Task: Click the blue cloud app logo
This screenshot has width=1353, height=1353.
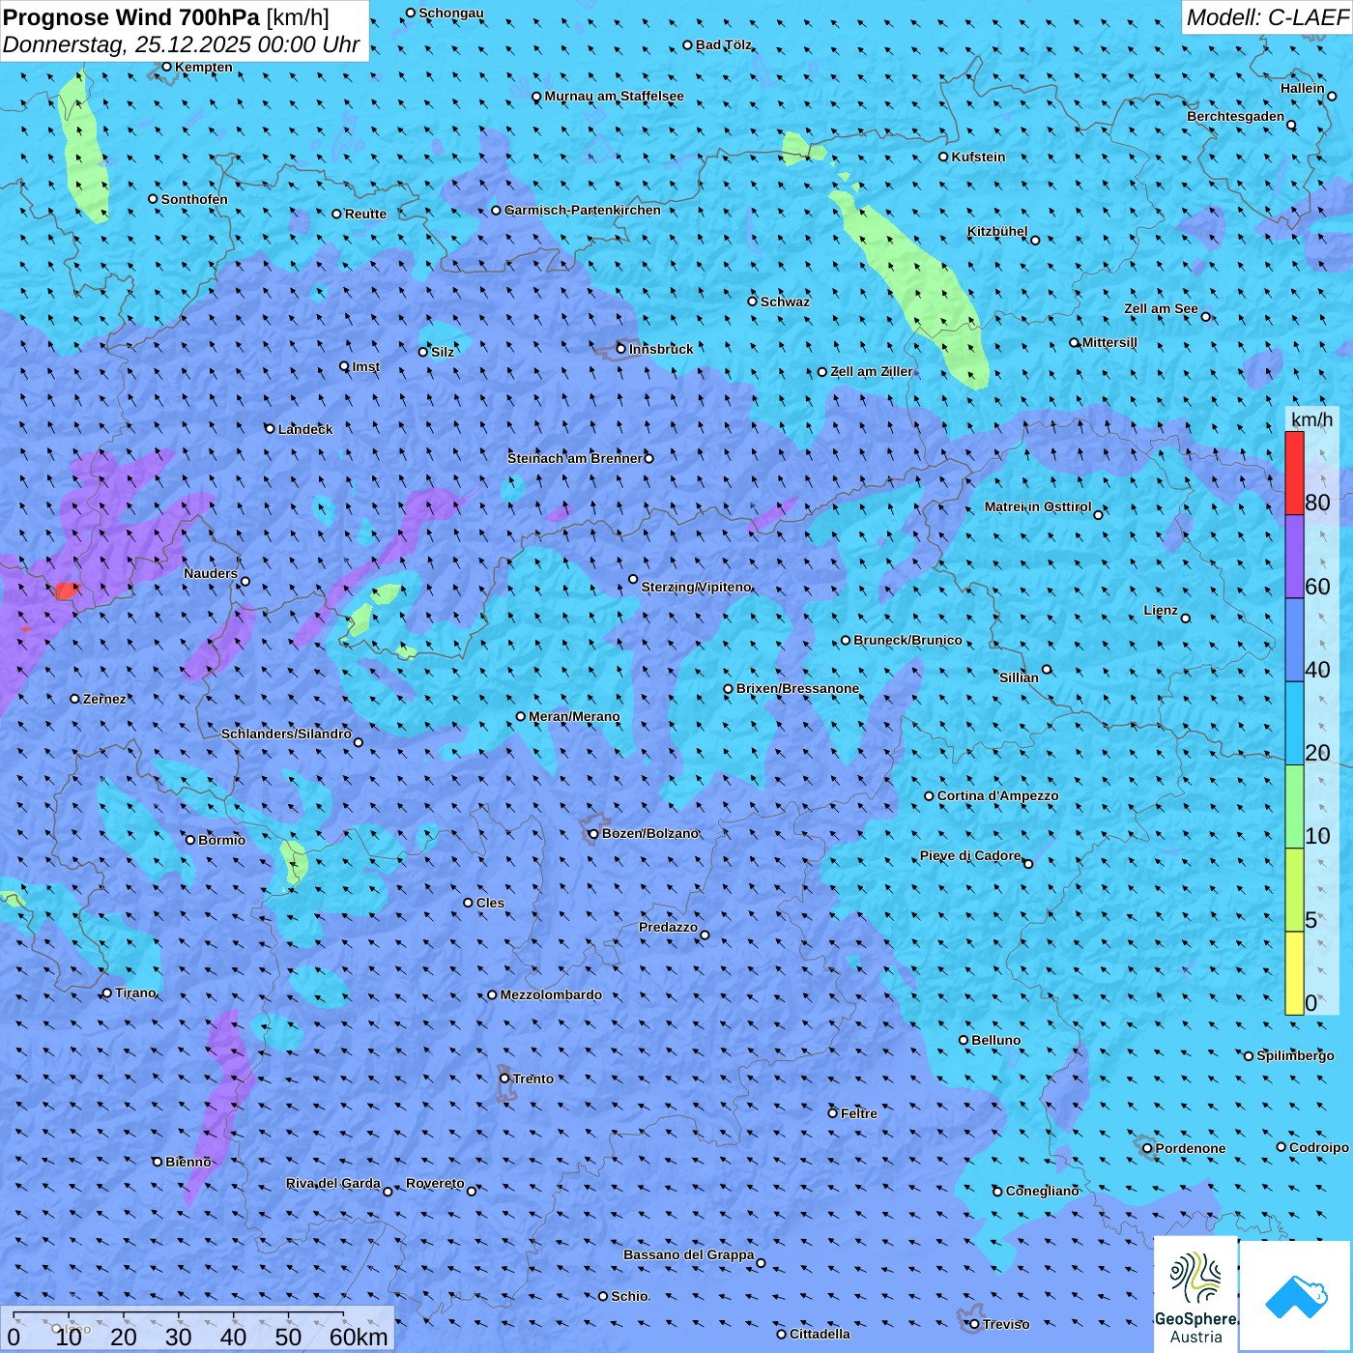Action: click(1295, 1296)
